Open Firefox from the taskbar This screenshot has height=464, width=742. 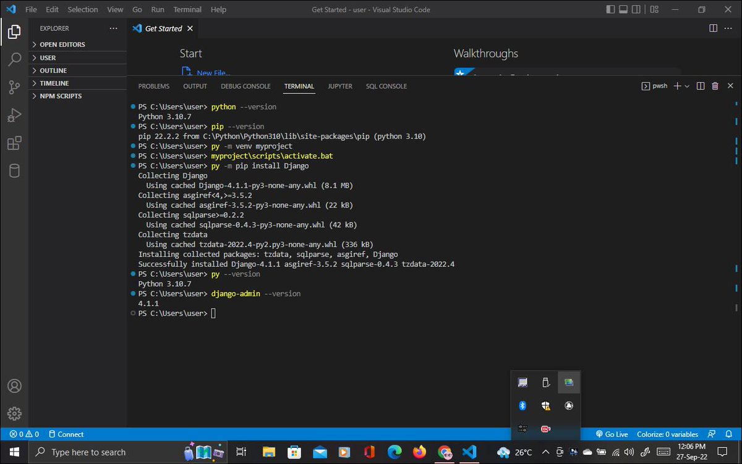[x=420, y=452]
